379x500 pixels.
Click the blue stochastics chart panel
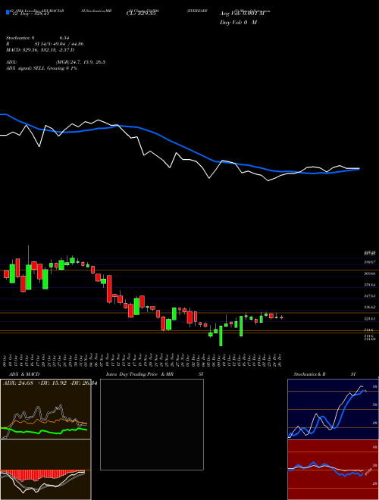pyautogui.click(x=333, y=409)
